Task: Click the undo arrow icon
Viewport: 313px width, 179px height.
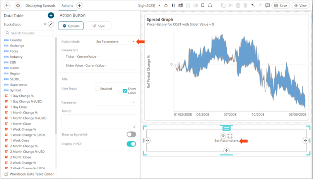Action: click(x=253, y=6)
